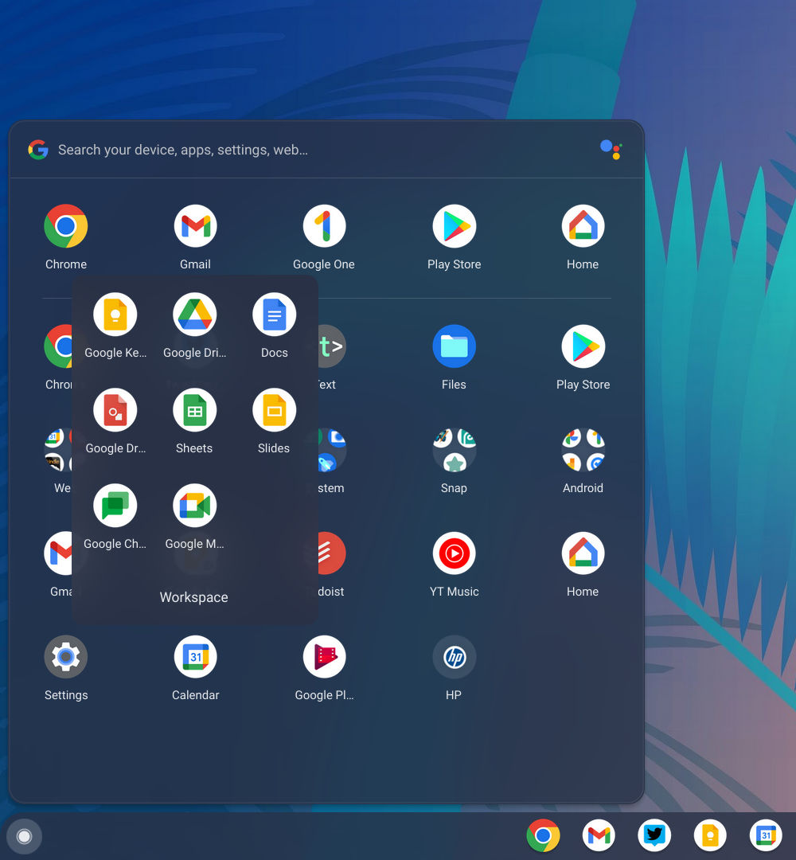Viewport: 796px width, 860px height.
Task: Click the launcher button on the shelf
Action: (x=24, y=836)
